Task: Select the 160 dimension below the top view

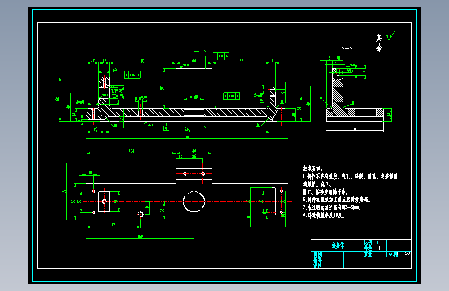Action: (x=140, y=236)
